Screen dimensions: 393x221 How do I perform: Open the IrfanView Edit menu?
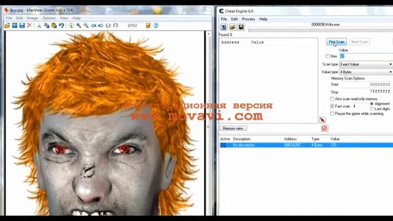tap(19, 18)
